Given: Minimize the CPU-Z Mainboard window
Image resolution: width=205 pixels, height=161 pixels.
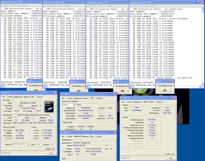Looking at the screenshot, I should point(108,133).
